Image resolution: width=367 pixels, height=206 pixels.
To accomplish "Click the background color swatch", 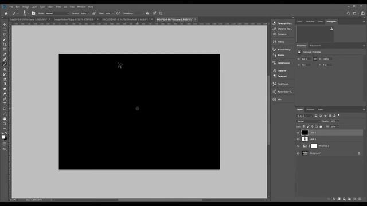I will coord(6,139).
